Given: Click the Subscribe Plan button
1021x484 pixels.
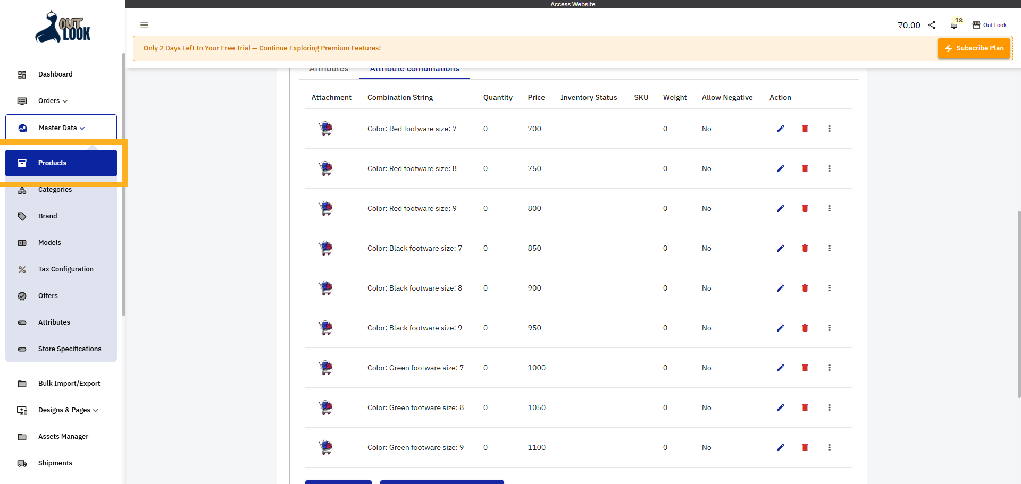Looking at the screenshot, I should (x=974, y=48).
